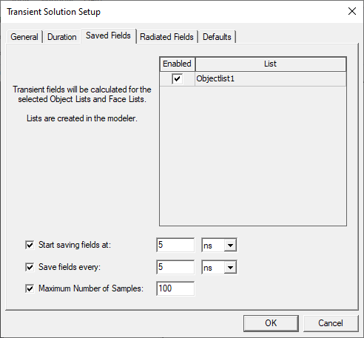Toggle Maximum Number of Samples checkbox
The width and height of the screenshot is (364, 338).
(x=30, y=288)
